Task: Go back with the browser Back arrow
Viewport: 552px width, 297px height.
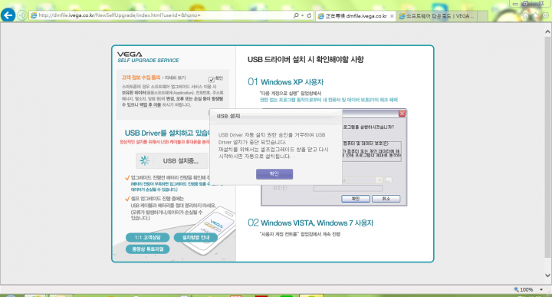Action: coord(8,15)
